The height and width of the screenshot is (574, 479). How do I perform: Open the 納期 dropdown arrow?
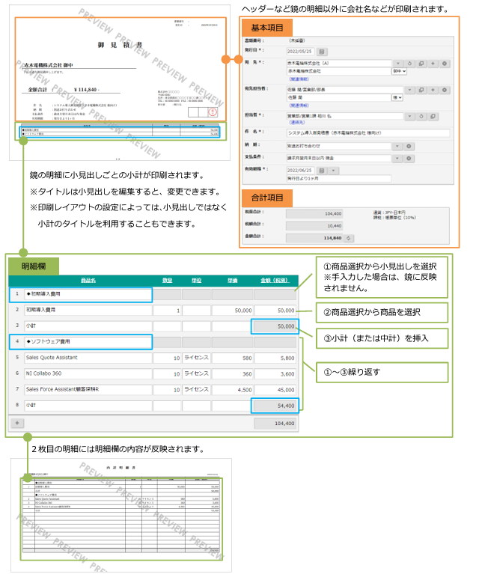coord(397,147)
